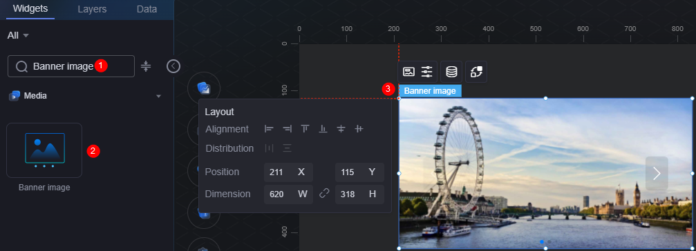
Task: Edit the X position value 211
Action: click(x=288, y=172)
